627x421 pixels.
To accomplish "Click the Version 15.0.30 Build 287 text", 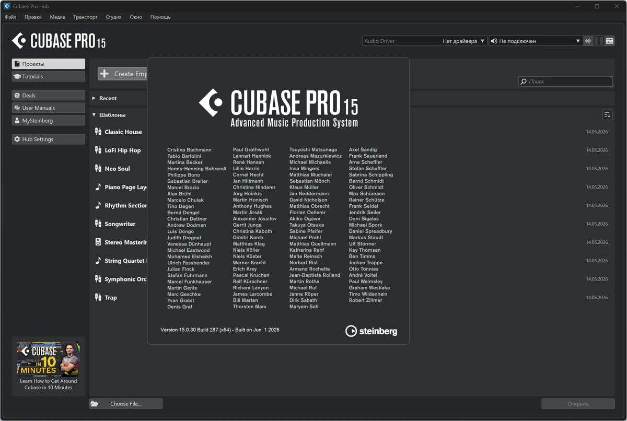I will point(220,330).
